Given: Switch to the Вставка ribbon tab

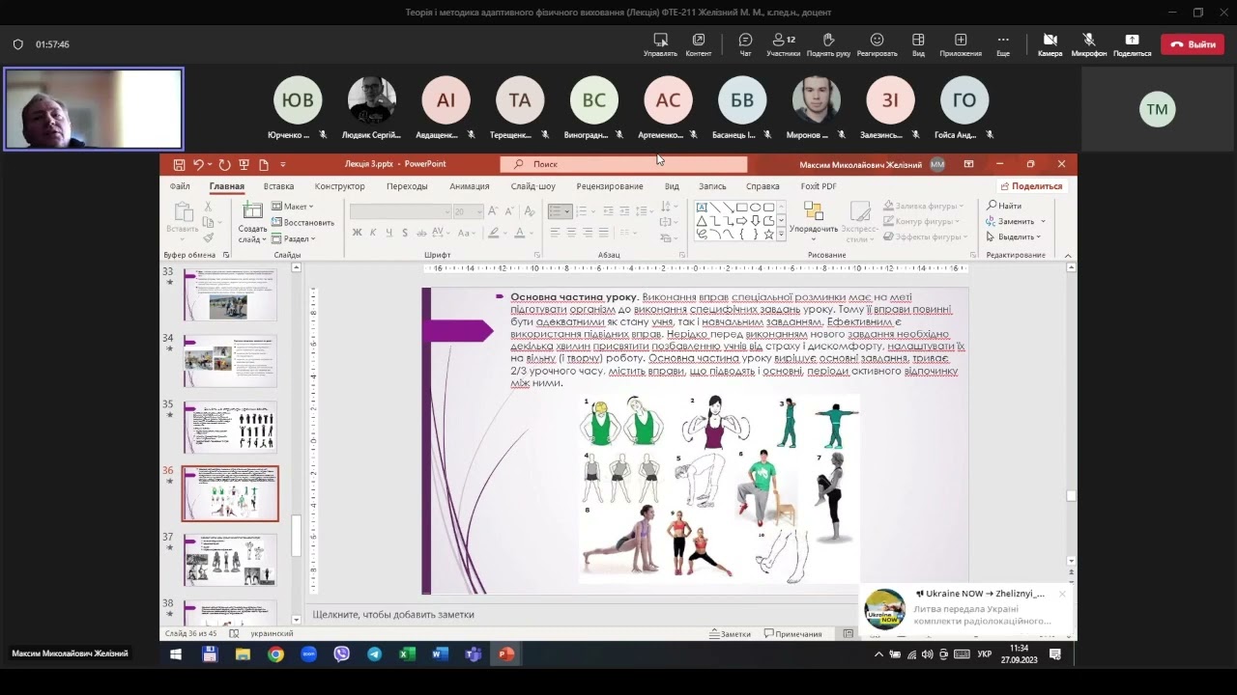Looking at the screenshot, I should coord(278,186).
